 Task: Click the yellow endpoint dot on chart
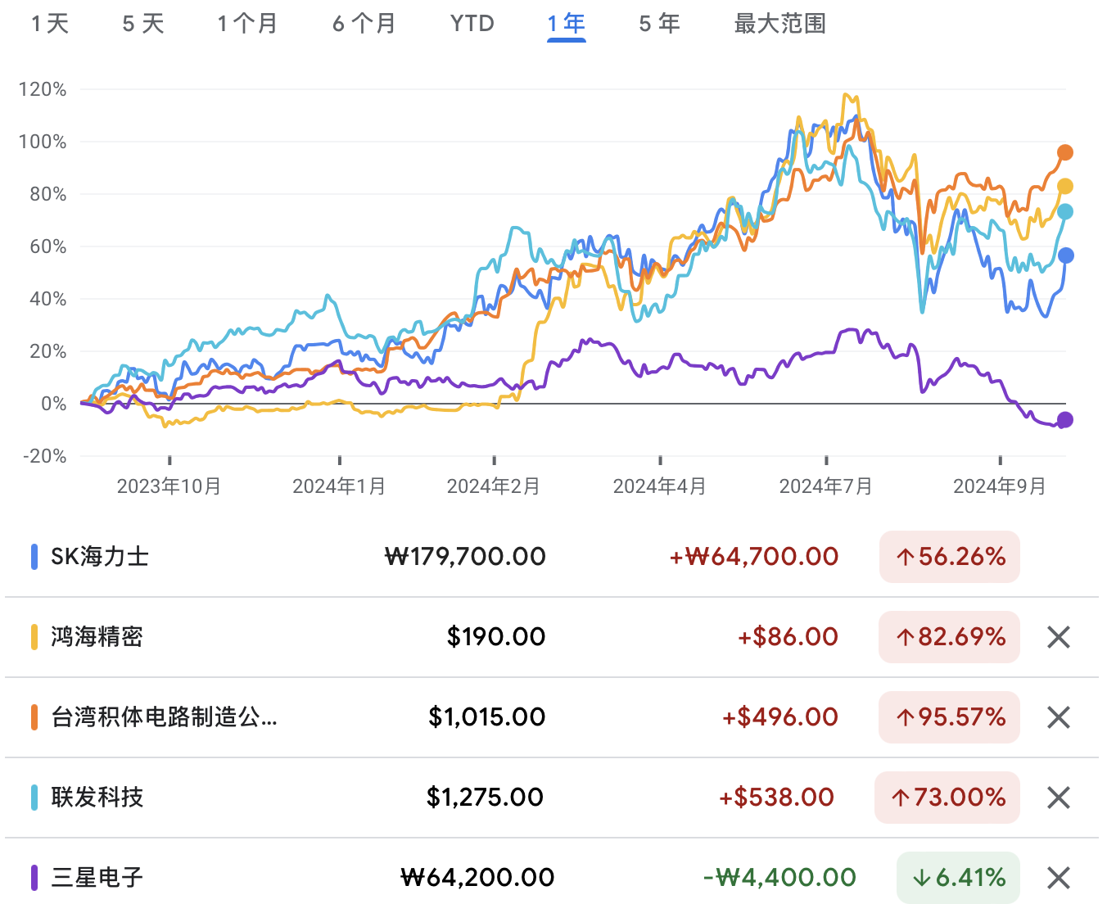click(1065, 187)
